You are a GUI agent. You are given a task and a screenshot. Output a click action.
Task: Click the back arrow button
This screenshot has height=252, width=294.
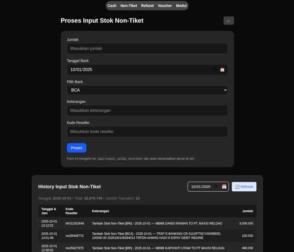point(228,21)
